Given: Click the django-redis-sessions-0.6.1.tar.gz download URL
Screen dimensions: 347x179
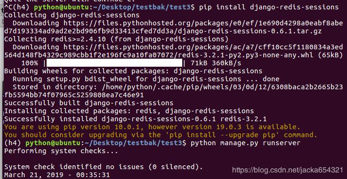Looking at the screenshot, I should [x=173, y=27].
